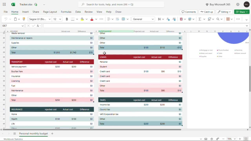251x141 pixels.
Task: Switch to the Page Layout tab
Action: 50,12
